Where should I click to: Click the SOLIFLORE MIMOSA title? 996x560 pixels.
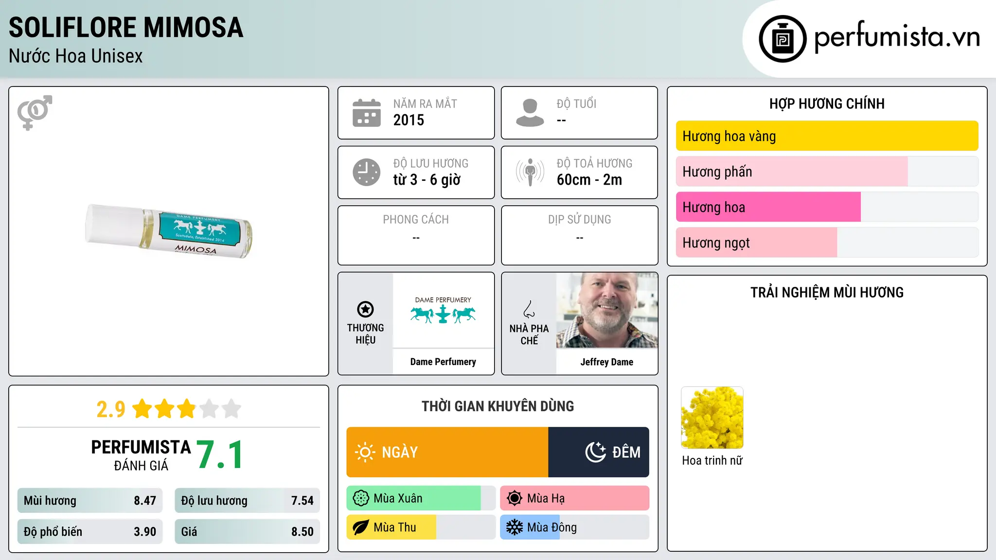(x=126, y=27)
